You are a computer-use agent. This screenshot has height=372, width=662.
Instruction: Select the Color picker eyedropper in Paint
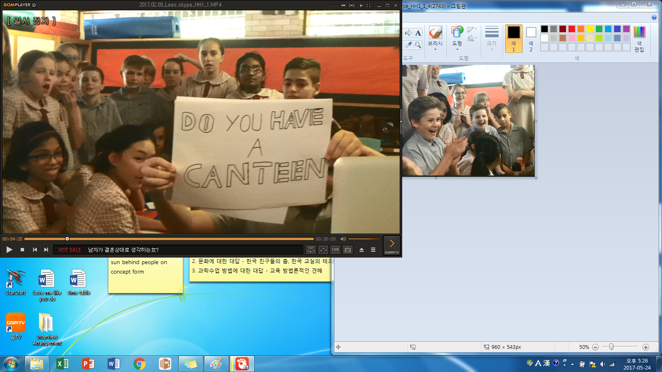[408, 44]
